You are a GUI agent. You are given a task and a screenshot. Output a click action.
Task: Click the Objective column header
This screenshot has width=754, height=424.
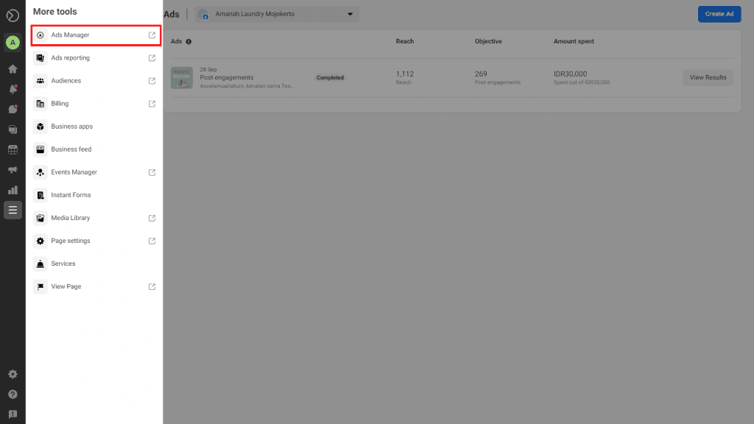[x=488, y=41]
